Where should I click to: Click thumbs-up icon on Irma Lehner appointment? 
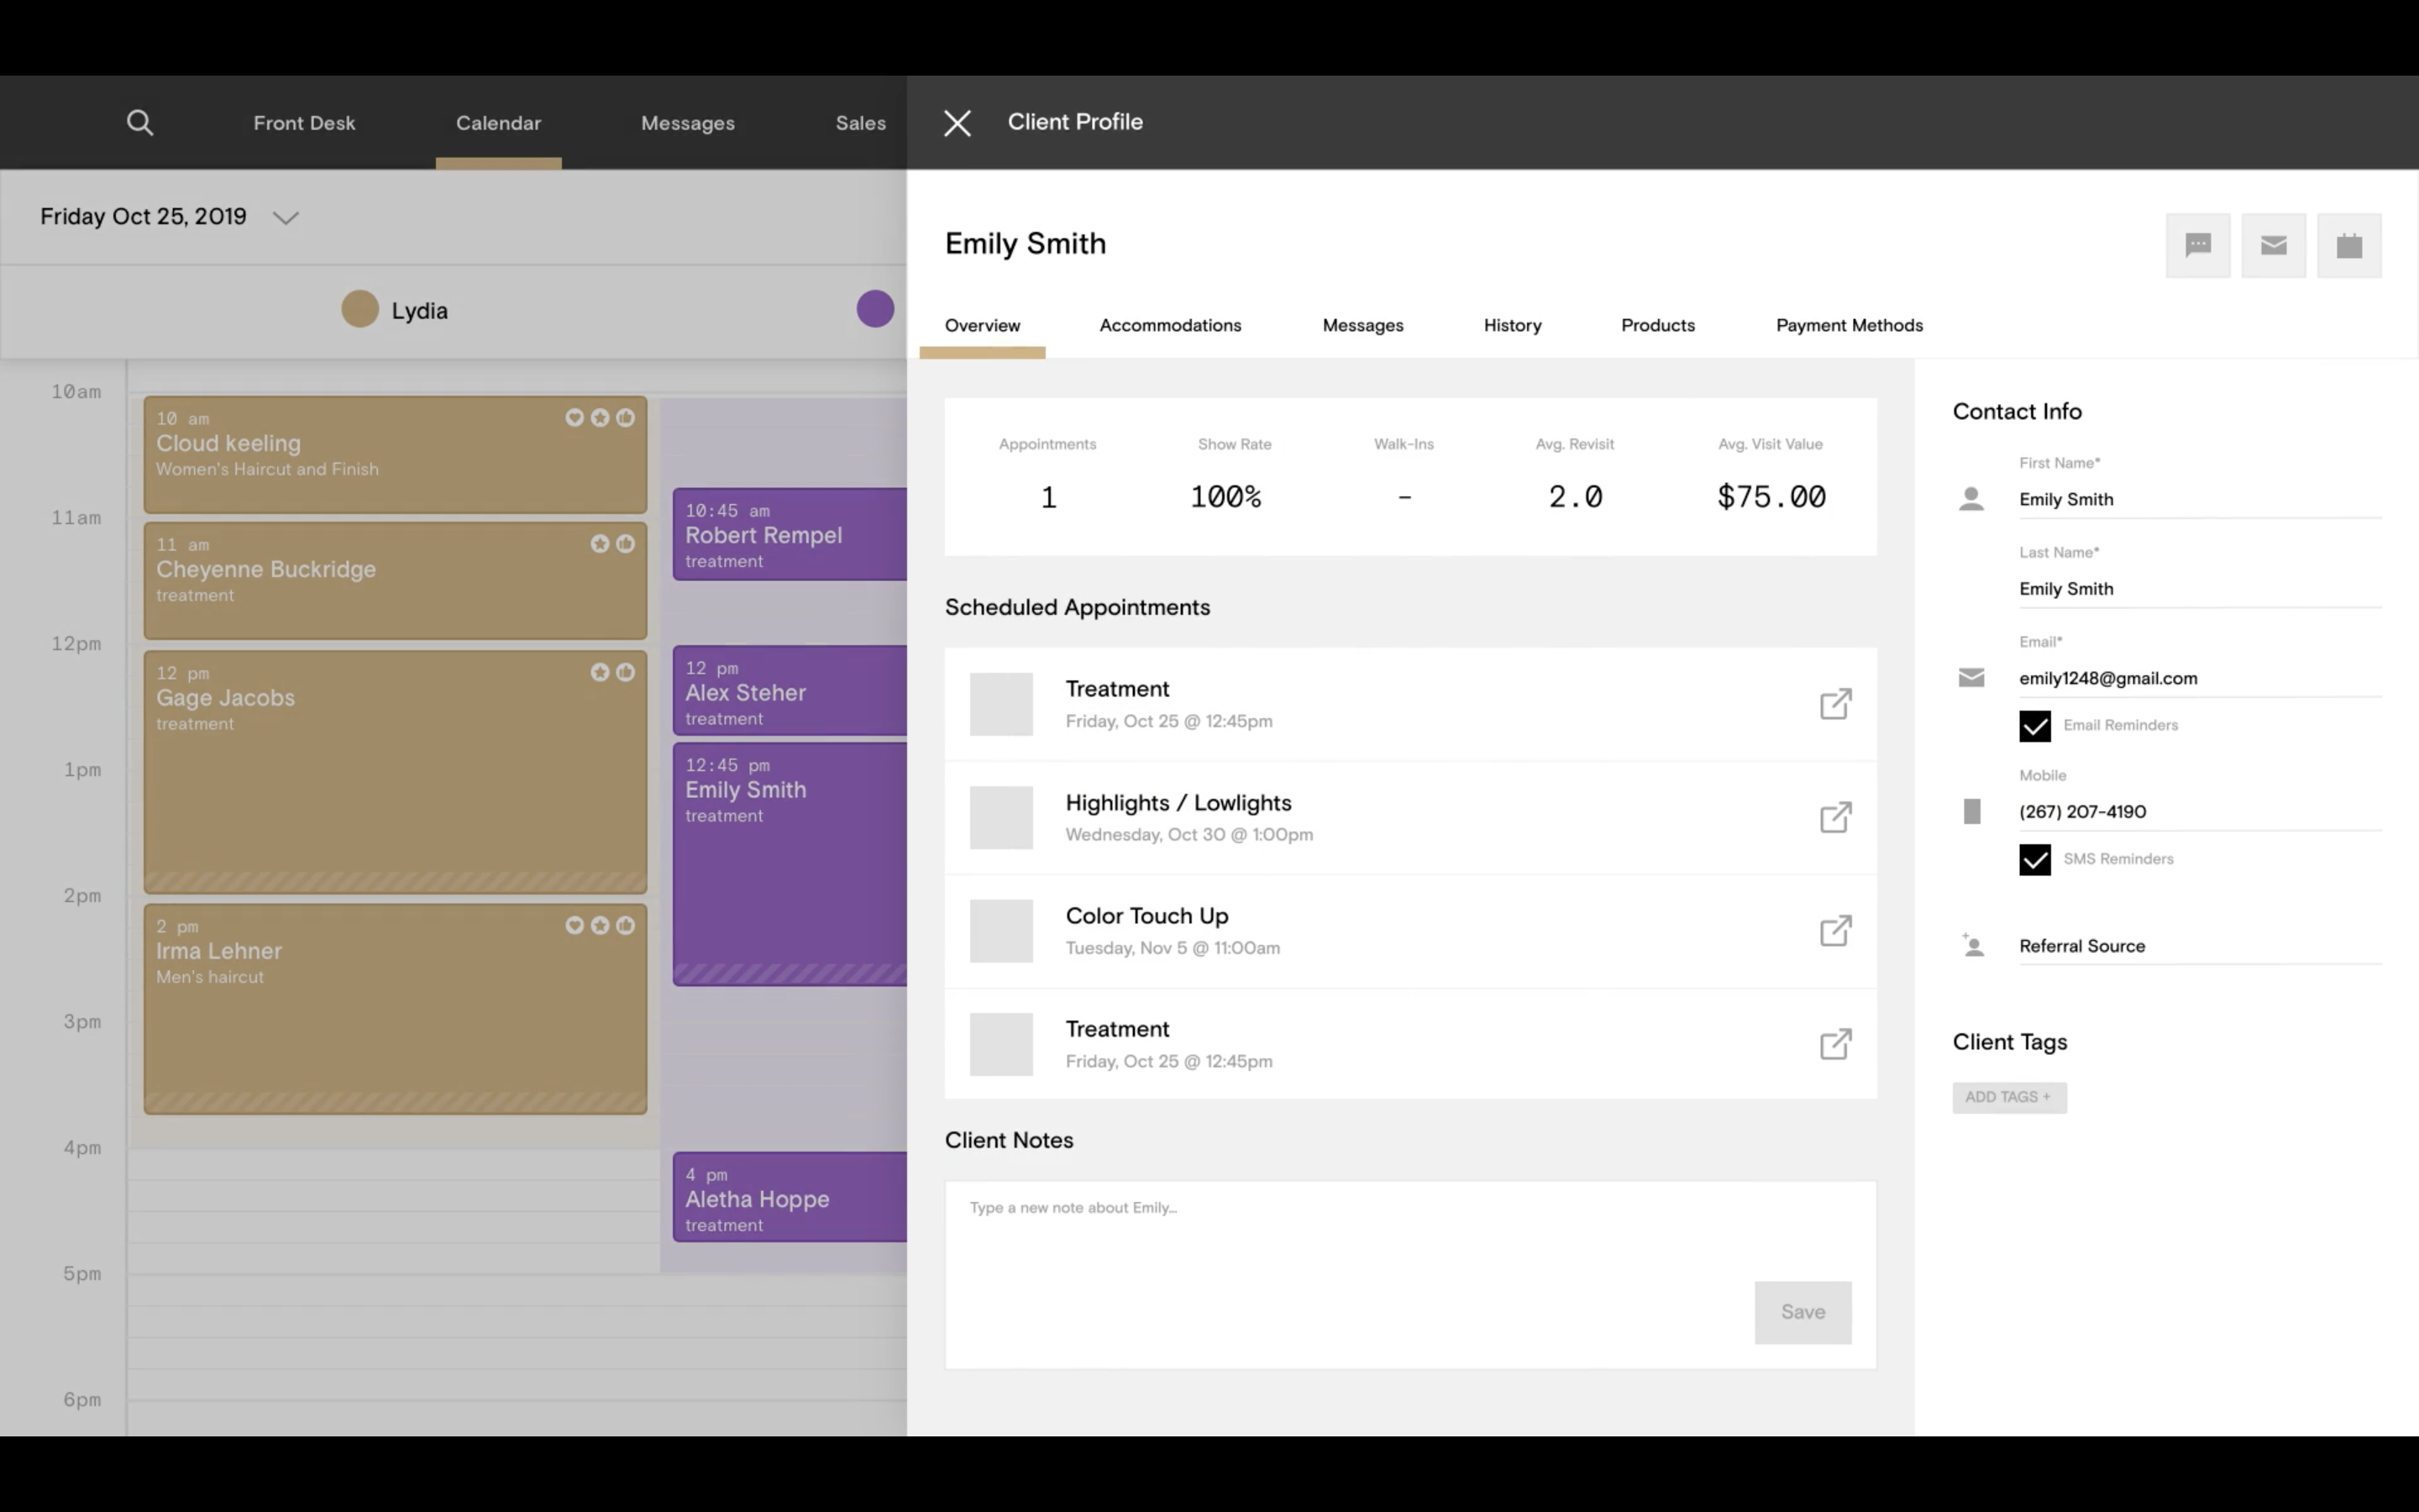point(626,925)
